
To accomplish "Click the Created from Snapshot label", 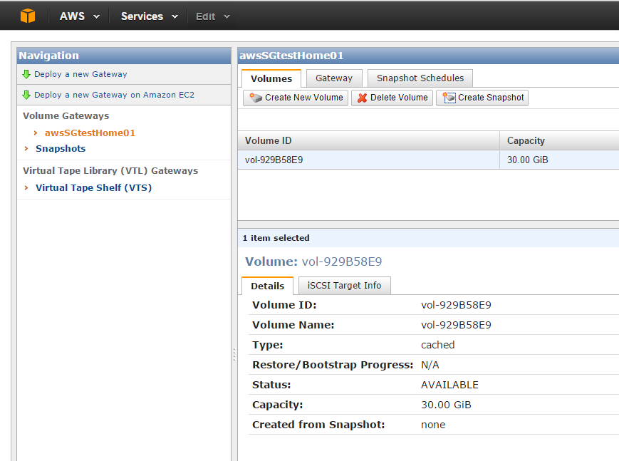I will coord(318,425).
